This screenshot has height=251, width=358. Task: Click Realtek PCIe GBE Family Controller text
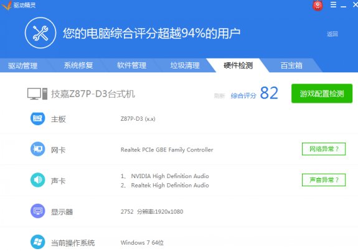click(167, 150)
